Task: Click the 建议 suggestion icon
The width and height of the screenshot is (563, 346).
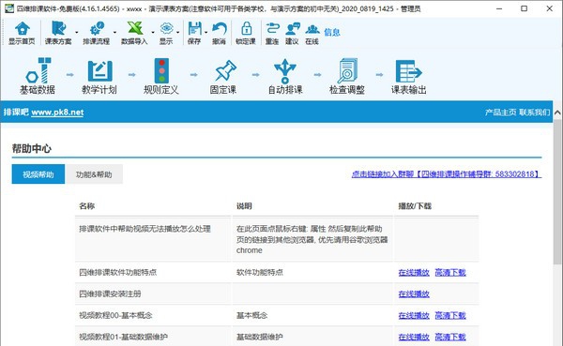Action: coord(293,28)
